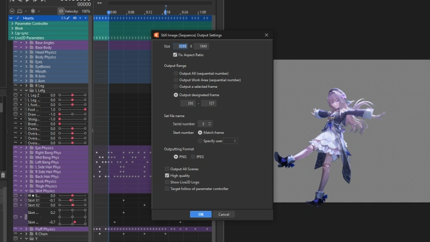The width and height of the screenshot is (430, 242).
Task: Enable Target follow of parameter controller checkbox
Action: 167,189
